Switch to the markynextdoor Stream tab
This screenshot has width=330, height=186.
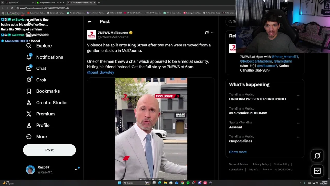point(50,3)
